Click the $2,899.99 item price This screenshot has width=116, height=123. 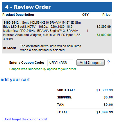[104, 27]
